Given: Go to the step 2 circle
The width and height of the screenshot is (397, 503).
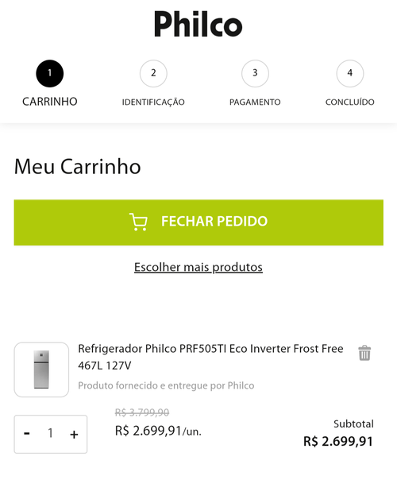Looking at the screenshot, I should tap(153, 73).
